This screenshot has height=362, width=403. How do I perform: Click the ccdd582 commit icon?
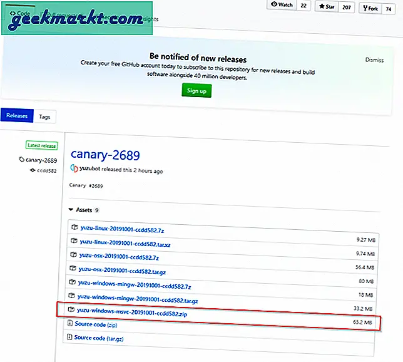pyautogui.click(x=33, y=170)
